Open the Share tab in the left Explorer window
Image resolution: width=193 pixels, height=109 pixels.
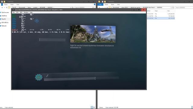(x=12, y=5)
